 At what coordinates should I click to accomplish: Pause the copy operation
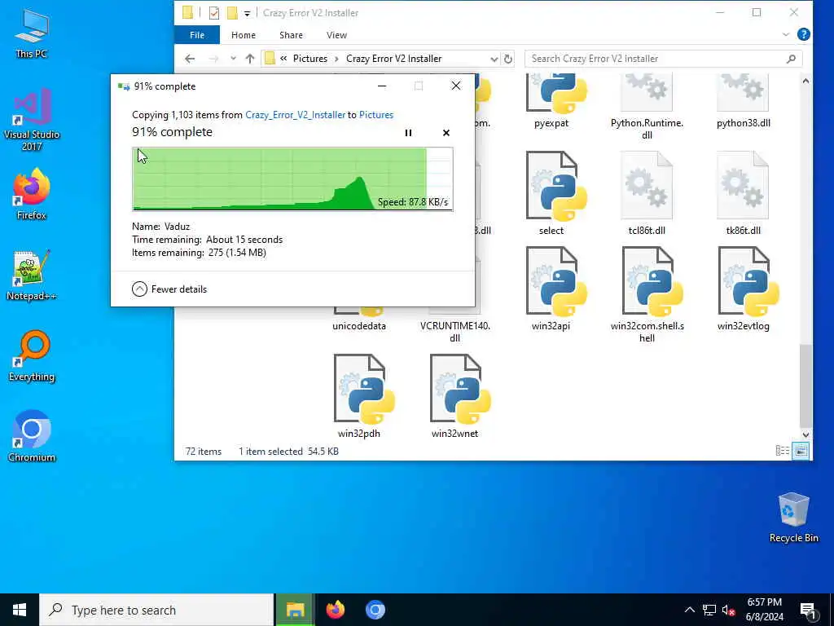pos(409,133)
